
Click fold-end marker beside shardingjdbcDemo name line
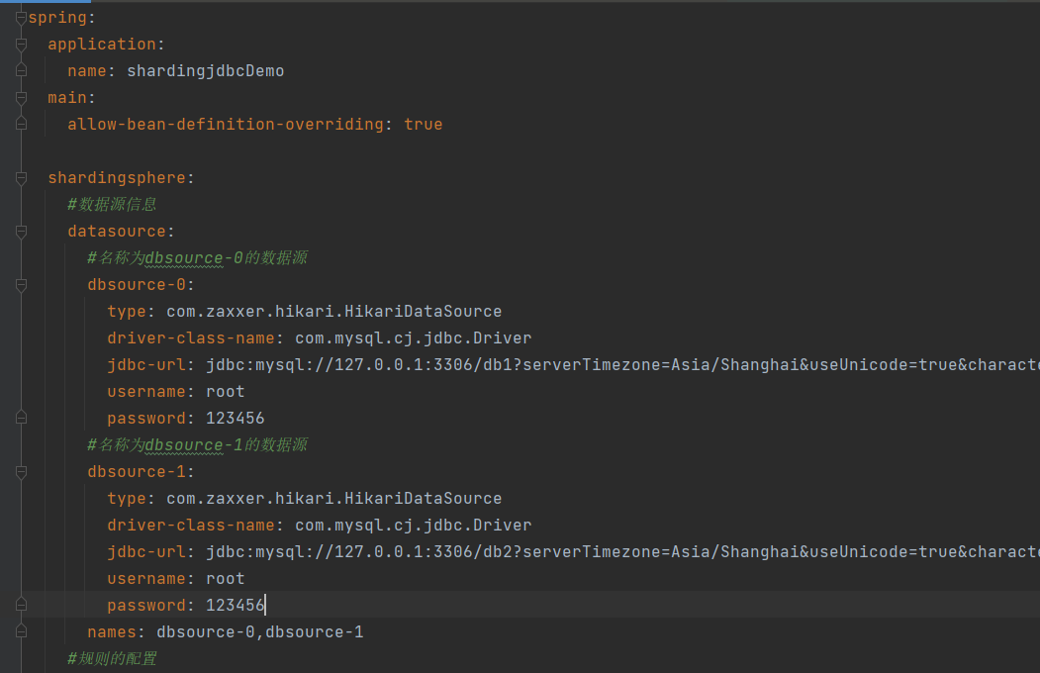[21, 71]
